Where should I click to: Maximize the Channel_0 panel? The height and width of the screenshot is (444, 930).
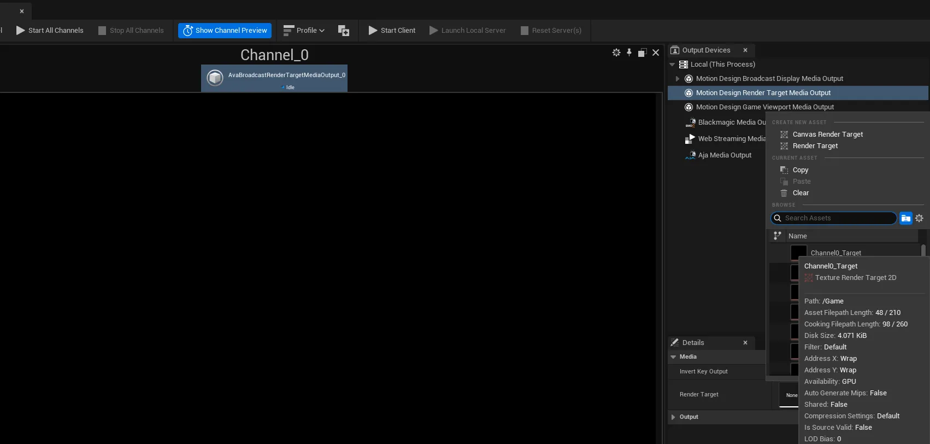click(x=643, y=52)
